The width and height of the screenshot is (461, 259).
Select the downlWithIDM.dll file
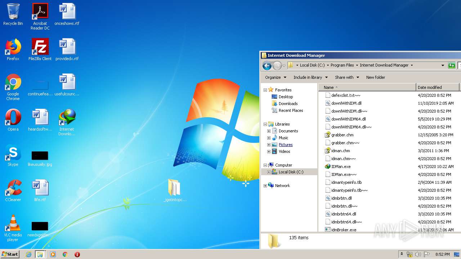[x=346, y=103]
